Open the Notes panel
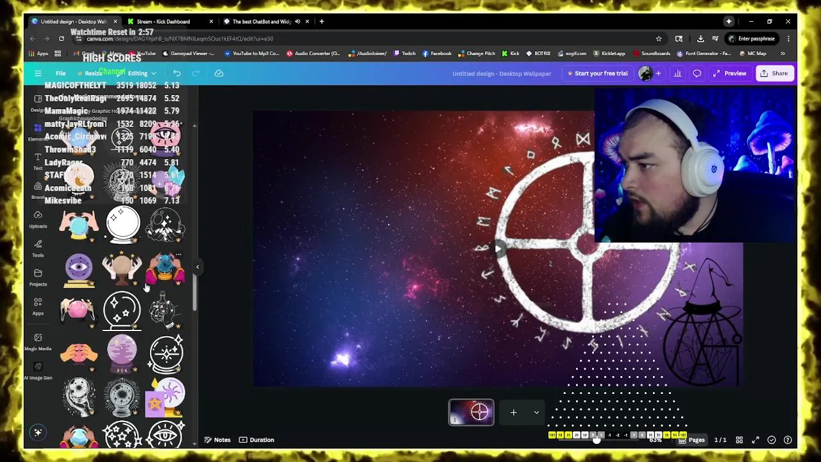The height and width of the screenshot is (462, 821). pyautogui.click(x=217, y=440)
